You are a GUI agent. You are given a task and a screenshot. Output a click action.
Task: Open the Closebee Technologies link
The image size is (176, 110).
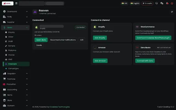tap(60, 107)
